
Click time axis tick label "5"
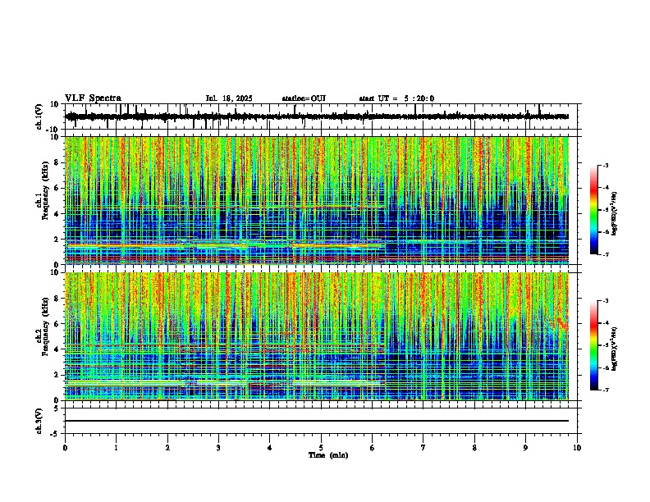coord(321,448)
